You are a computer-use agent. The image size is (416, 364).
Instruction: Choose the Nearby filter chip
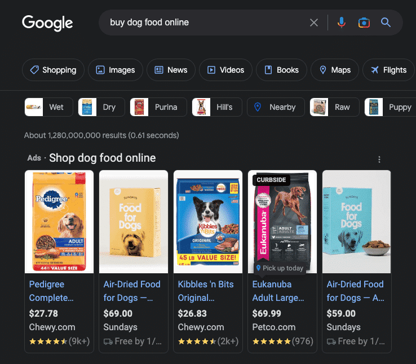point(276,107)
